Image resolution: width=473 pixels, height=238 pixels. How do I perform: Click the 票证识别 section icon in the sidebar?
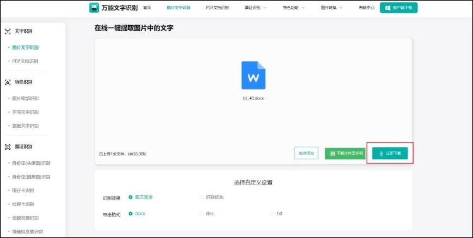coord(8,147)
